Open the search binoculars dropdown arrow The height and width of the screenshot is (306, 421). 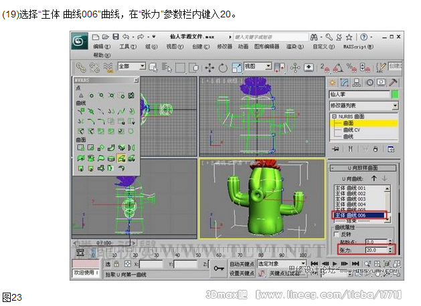[321, 37]
